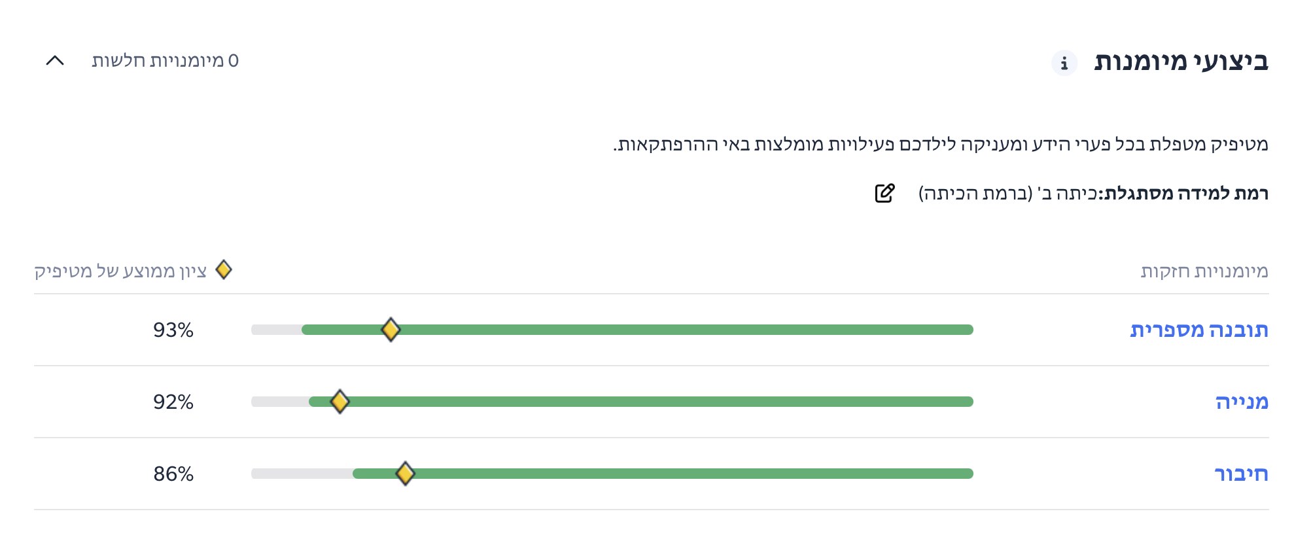Click the green progress bar for מנייה
The image size is (1294, 539).
(x=654, y=402)
